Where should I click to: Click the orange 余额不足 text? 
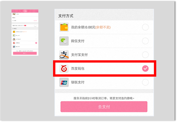pyautogui.click(x=102, y=27)
